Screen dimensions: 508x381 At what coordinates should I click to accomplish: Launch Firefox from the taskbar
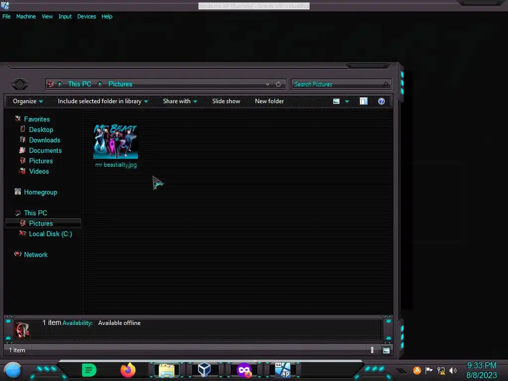click(x=127, y=370)
